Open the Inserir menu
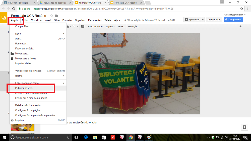 point(48,20)
